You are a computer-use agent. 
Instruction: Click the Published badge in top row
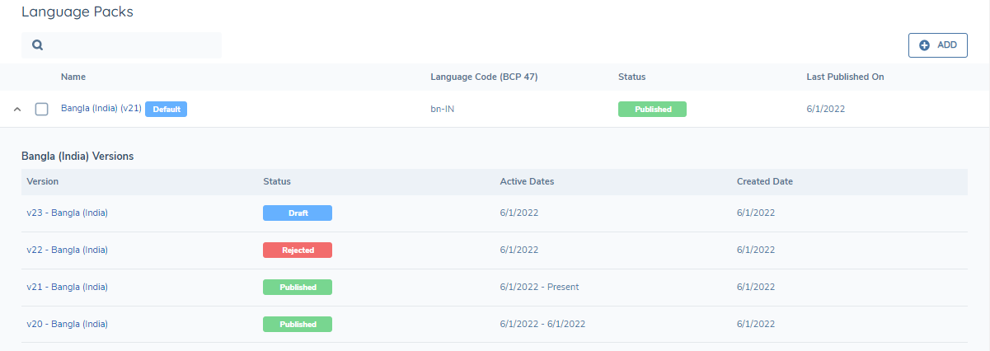click(652, 109)
